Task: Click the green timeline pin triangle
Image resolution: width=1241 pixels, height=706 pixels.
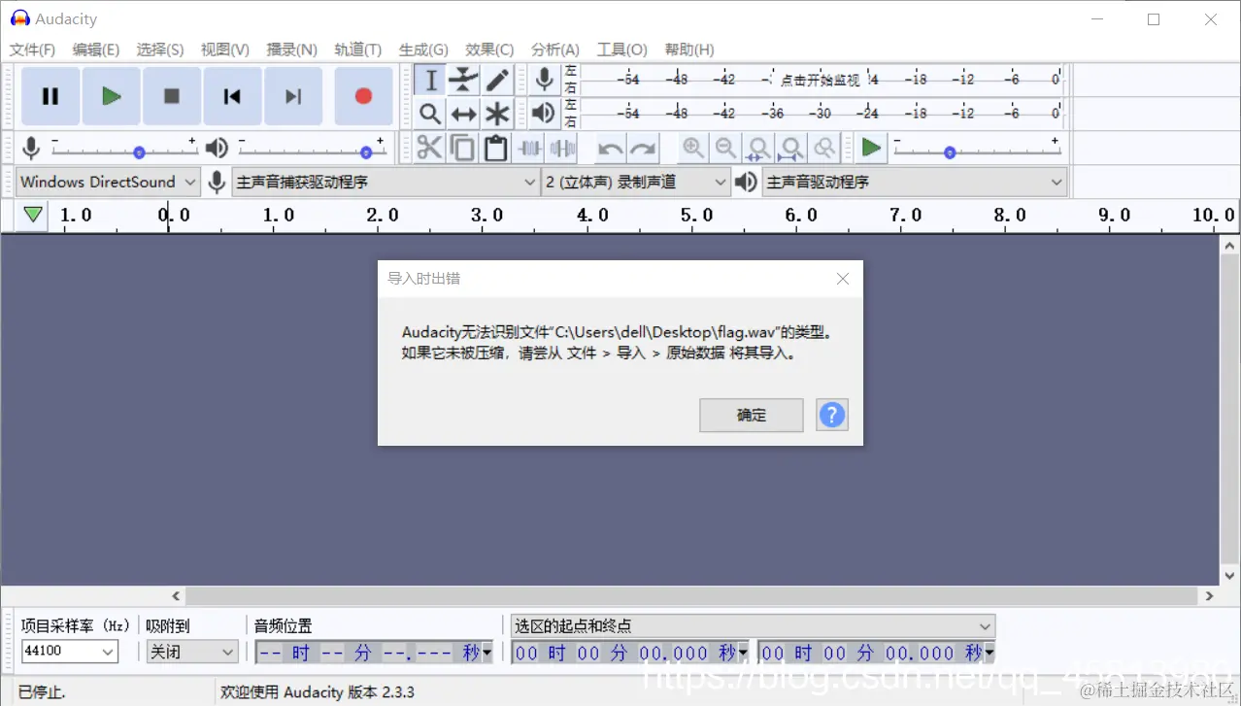Action: [x=34, y=215]
